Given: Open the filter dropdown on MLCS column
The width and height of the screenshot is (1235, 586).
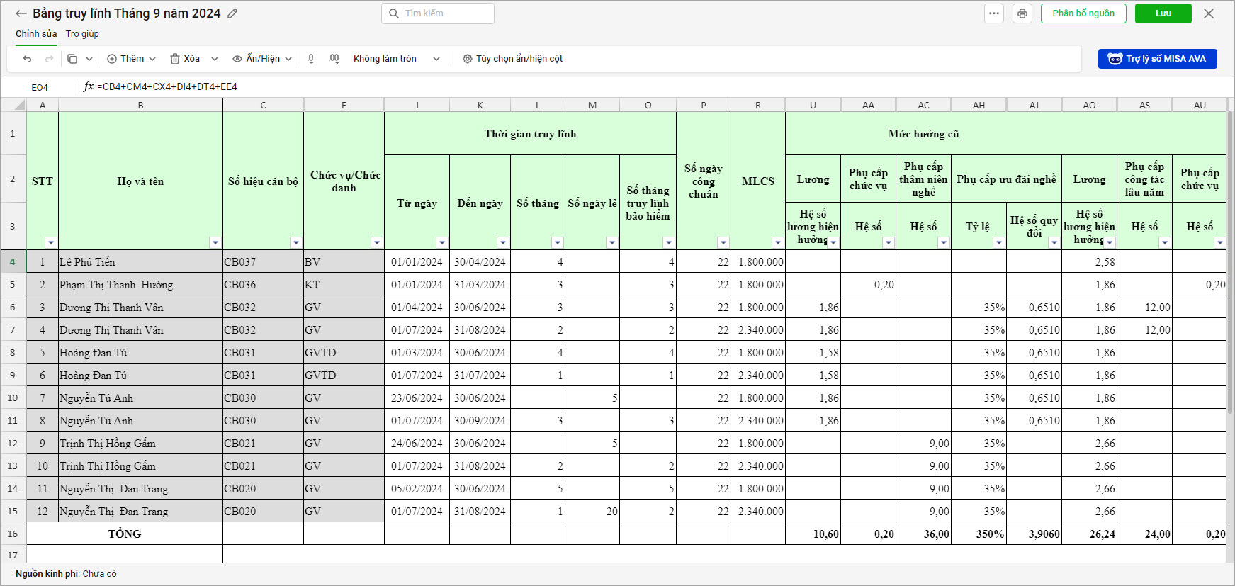Looking at the screenshot, I should tap(777, 242).
